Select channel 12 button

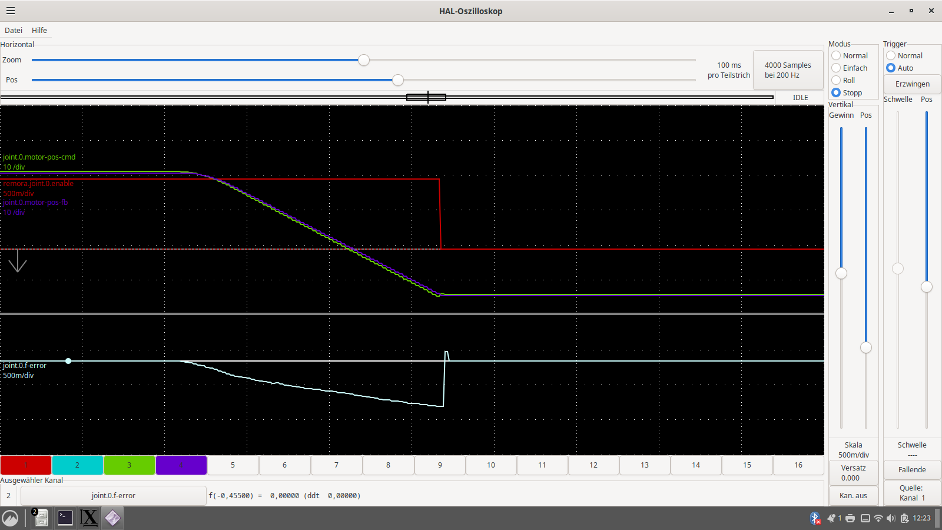593,465
